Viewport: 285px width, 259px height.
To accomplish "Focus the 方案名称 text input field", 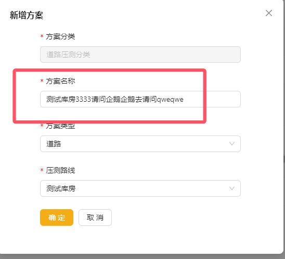I will point(140,99).
